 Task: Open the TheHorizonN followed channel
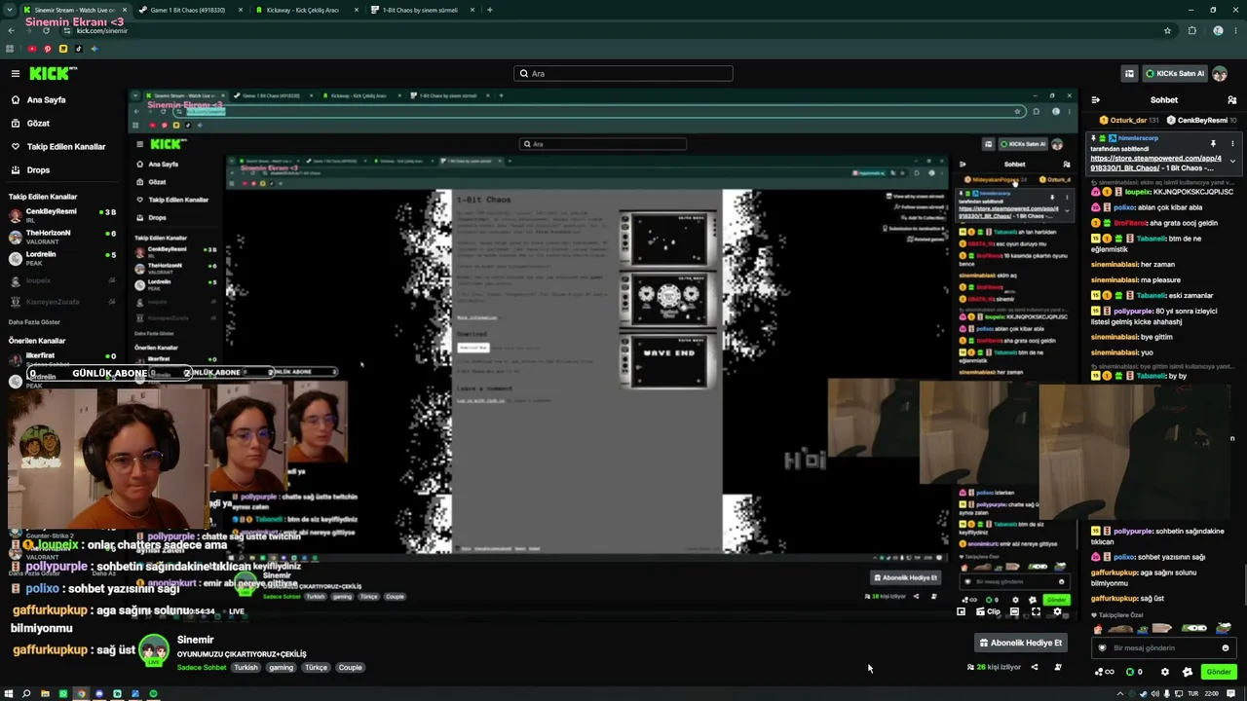point(60,237)
